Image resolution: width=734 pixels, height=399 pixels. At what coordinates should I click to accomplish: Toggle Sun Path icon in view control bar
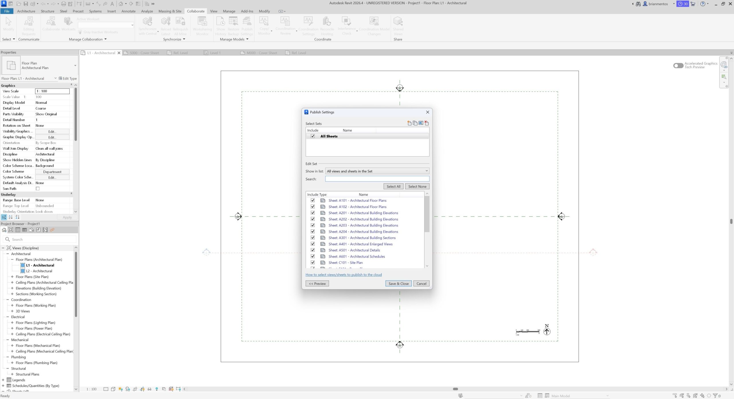point(120,389)
